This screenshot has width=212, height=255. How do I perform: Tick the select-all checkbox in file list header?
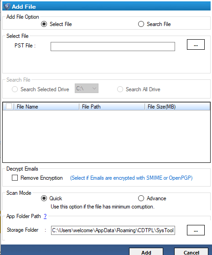tap(9, 106)
